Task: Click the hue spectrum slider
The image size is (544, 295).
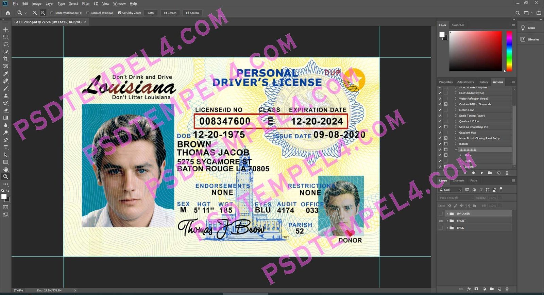Action: point(509,51)
